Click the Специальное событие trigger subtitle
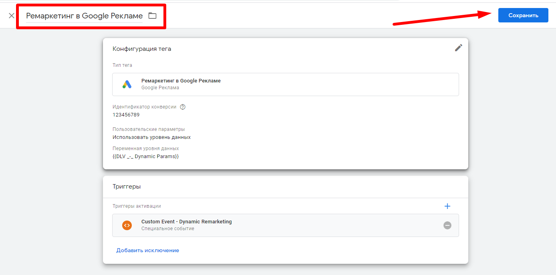556x275 pixels. tap(167, 229)
